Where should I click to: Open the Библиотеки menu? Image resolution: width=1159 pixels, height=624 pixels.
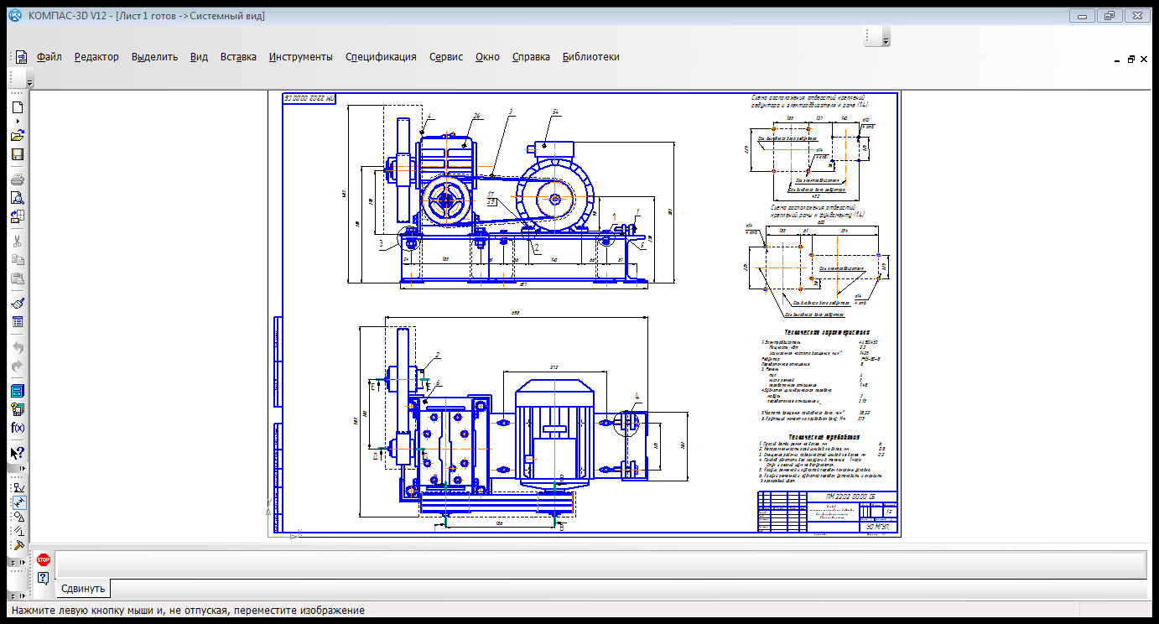[591, 57]
